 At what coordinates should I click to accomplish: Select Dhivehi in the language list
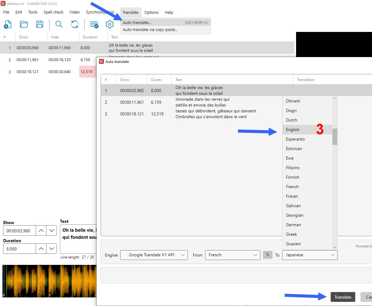click(x=307, y=101)
